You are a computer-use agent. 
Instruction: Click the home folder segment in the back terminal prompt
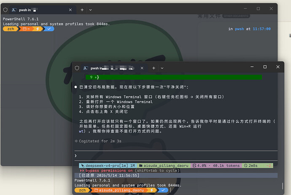tap(26, 29)
